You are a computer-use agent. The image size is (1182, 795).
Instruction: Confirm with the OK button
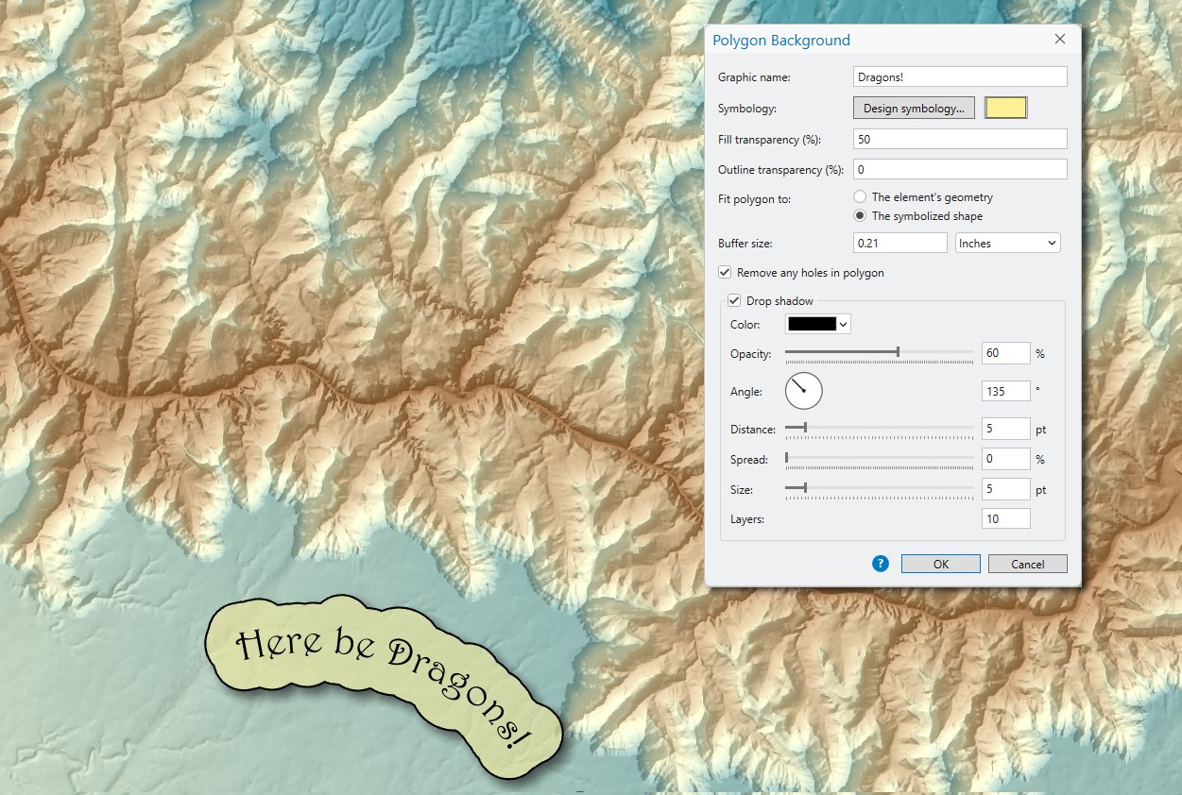(940, 564)
